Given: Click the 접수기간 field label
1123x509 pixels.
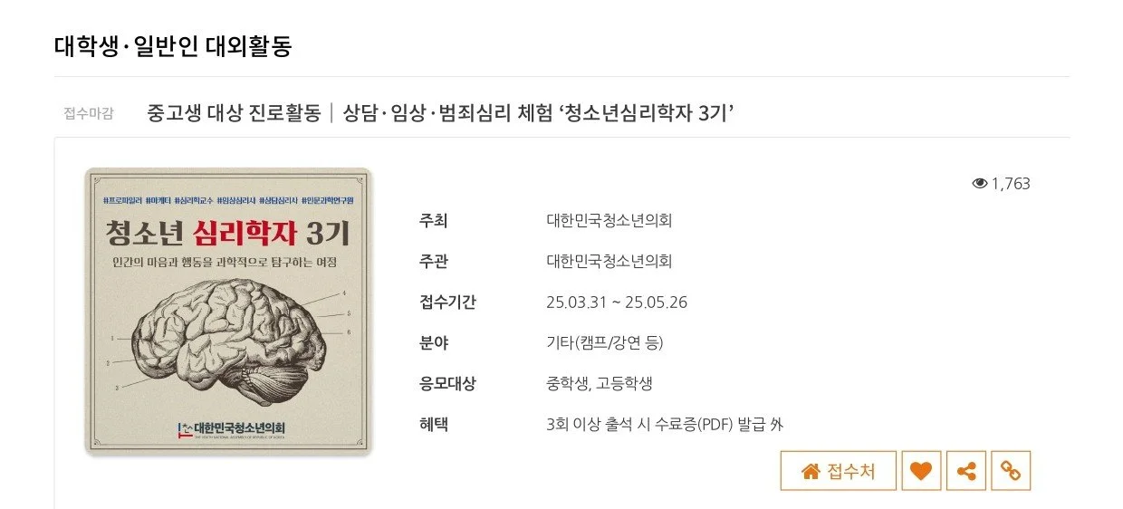Looking at the screenshot, I should [447, 302].
